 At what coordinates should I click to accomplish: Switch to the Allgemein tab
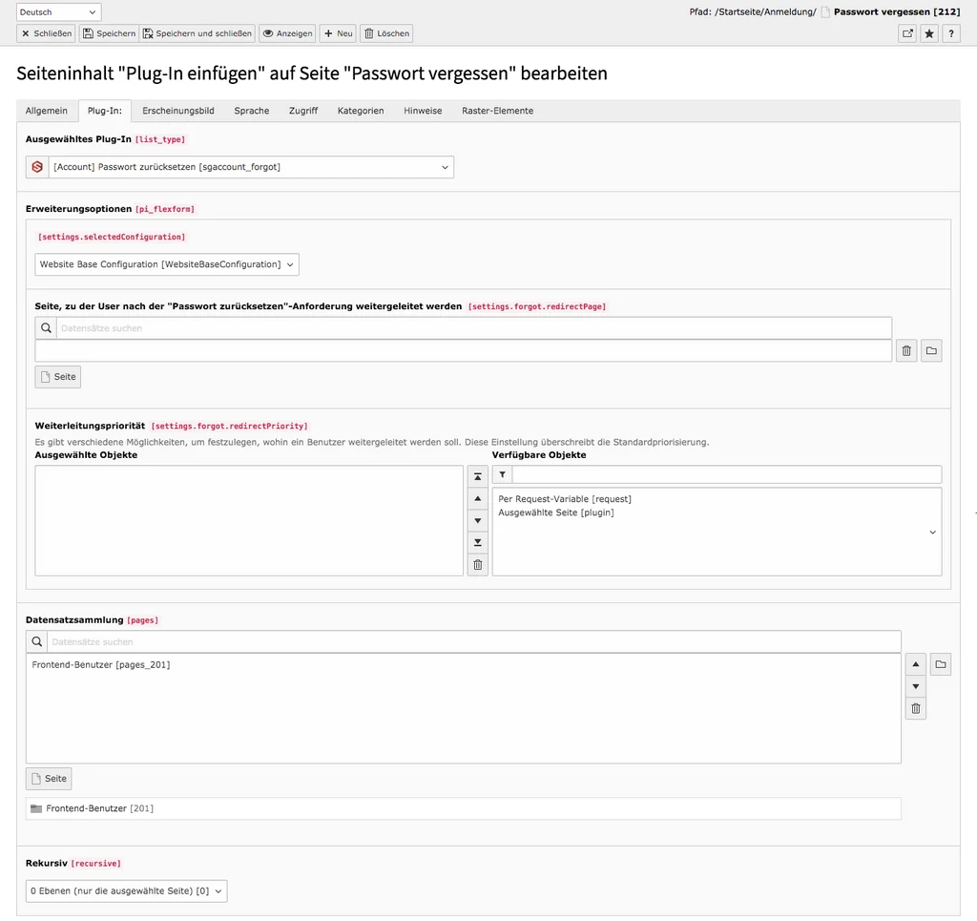(46, 110)
